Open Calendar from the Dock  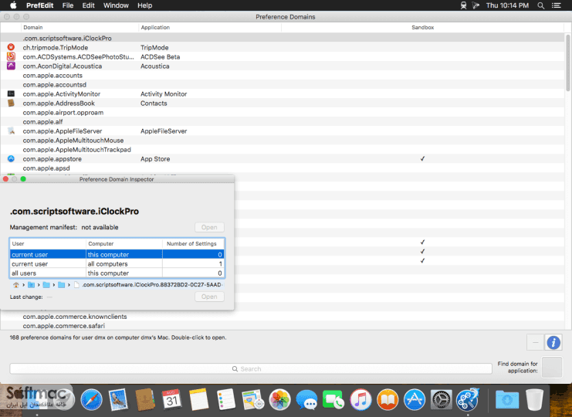coord(172,400)
